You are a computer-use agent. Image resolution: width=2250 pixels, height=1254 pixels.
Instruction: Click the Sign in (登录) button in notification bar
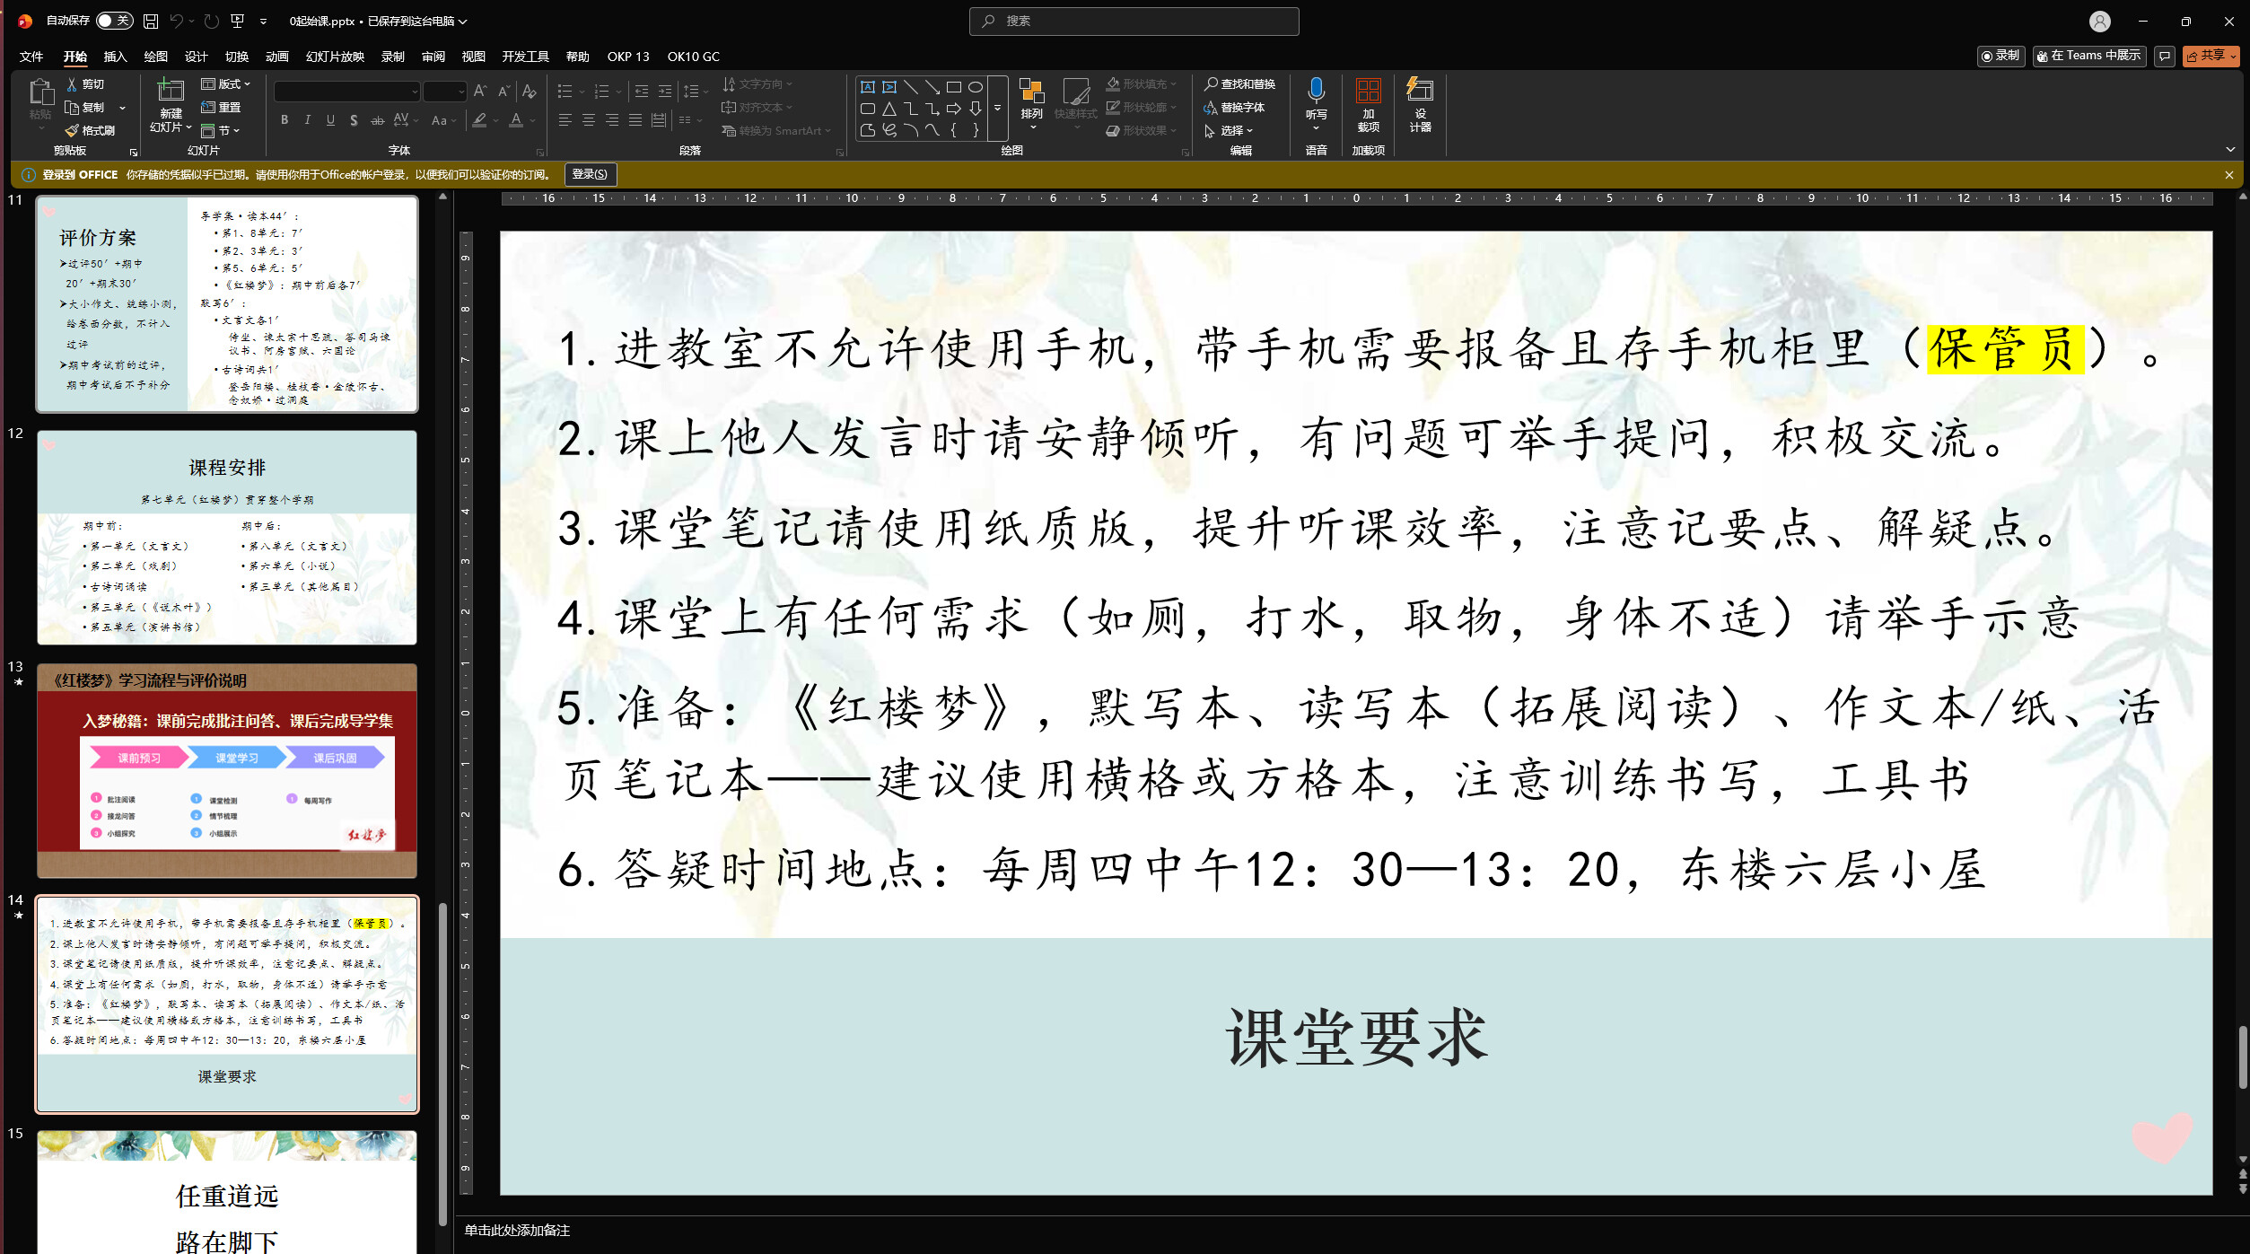pyautogui.click(x=590, y=174)
